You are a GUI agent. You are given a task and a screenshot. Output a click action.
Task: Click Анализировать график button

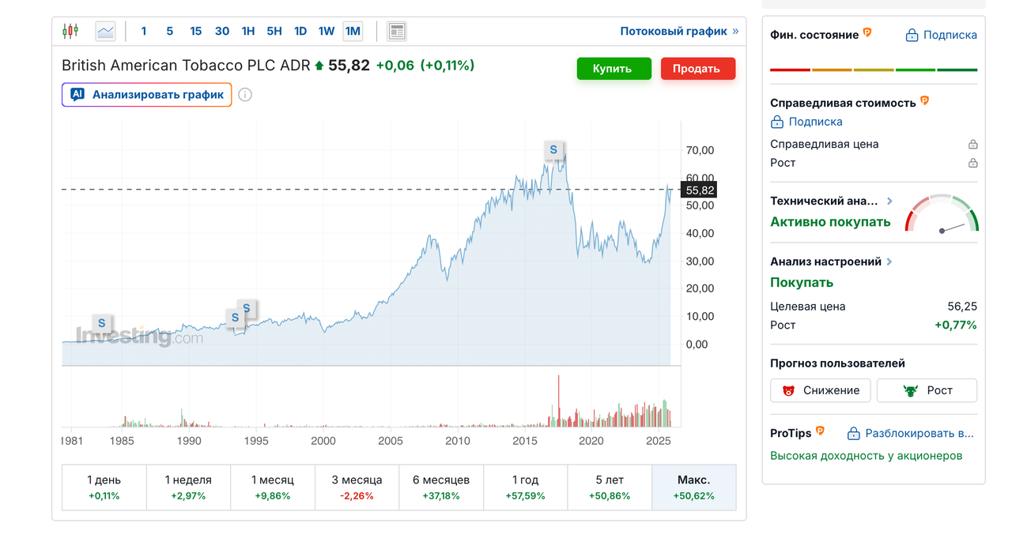tap(147, 95)
